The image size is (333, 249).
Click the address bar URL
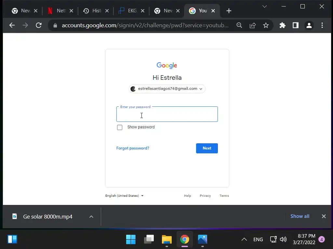[145, 25]
